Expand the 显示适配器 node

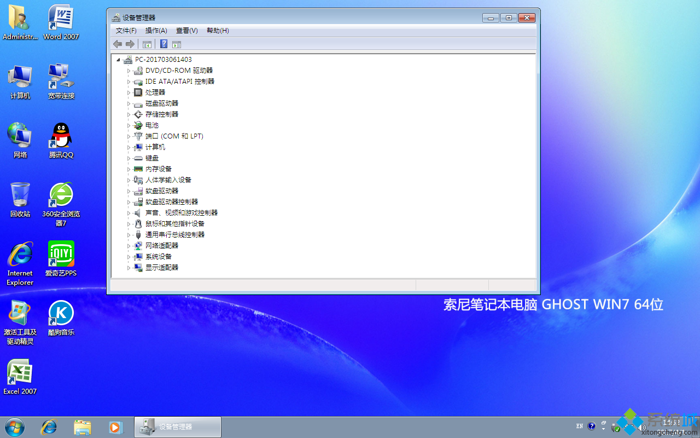tap(129, 268)
